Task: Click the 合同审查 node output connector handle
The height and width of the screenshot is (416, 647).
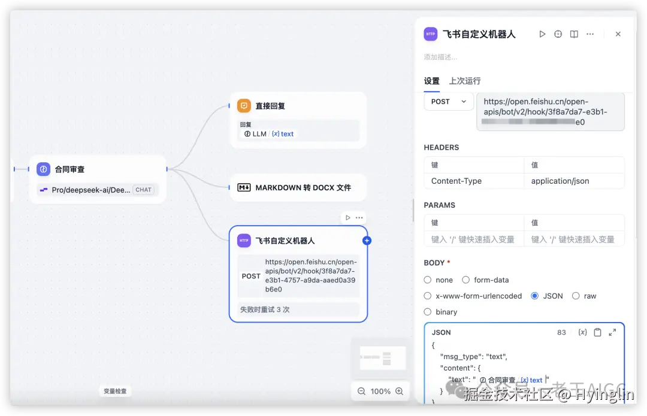Action: click(x=167, y=169)
